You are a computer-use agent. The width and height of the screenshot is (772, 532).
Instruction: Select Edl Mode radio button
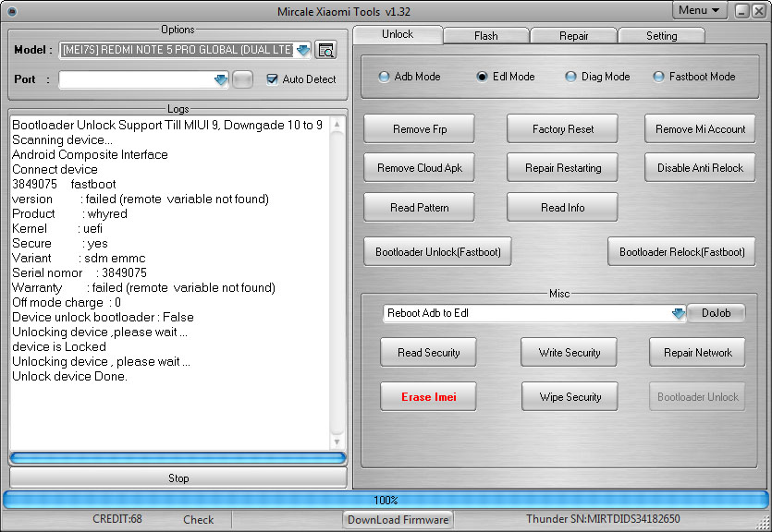coord(482,77)
